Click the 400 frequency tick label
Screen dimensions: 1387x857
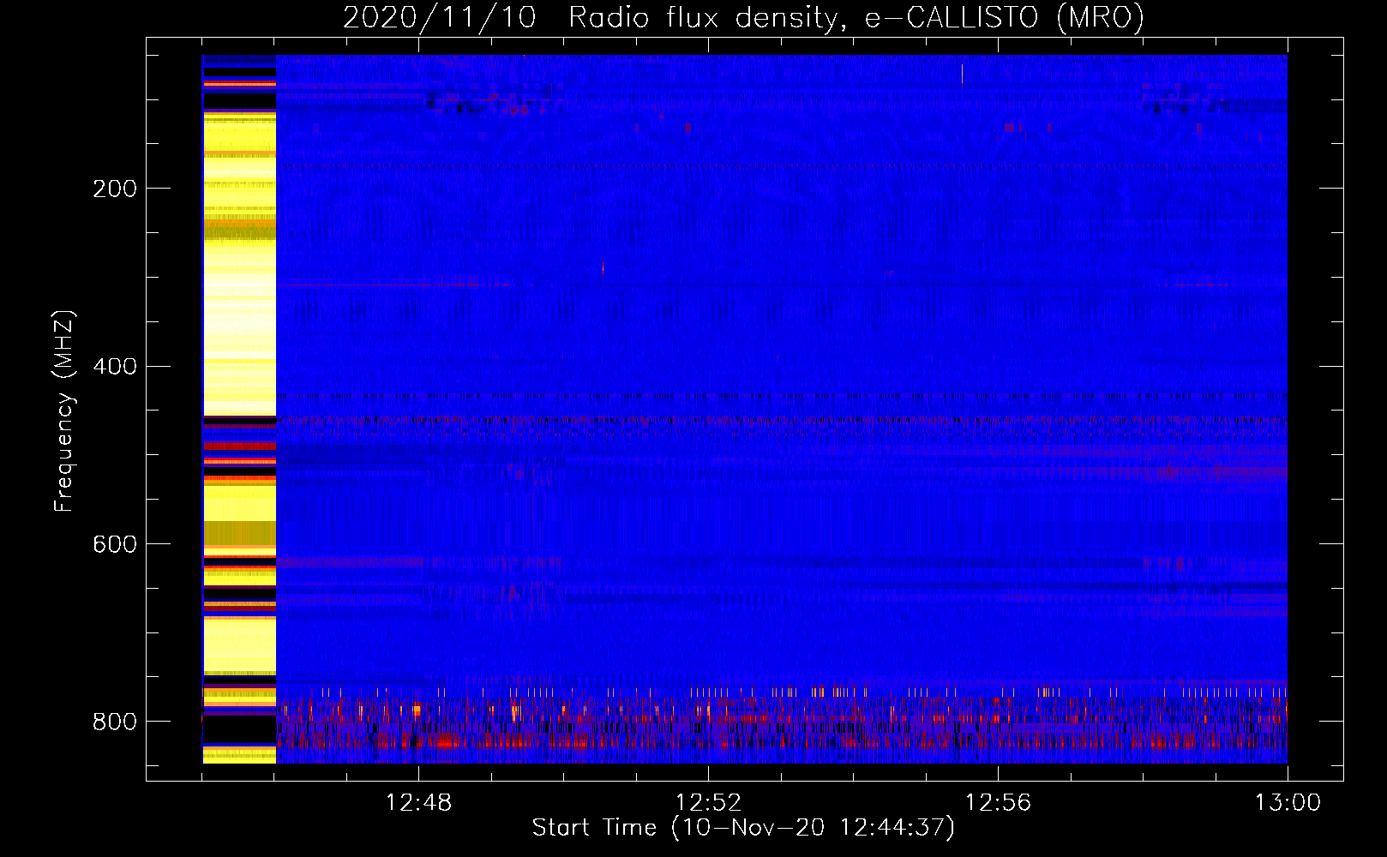point(115,367)
